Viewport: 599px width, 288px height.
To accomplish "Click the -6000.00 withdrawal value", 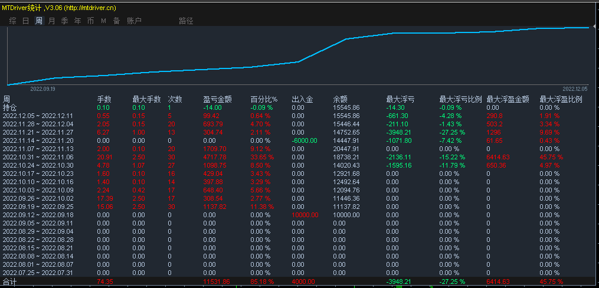I will click(x=305, y=140).
